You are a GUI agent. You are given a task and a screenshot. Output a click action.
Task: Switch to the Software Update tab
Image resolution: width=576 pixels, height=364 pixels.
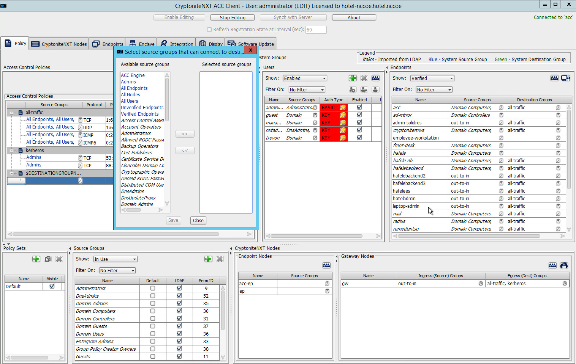(250, 44)
